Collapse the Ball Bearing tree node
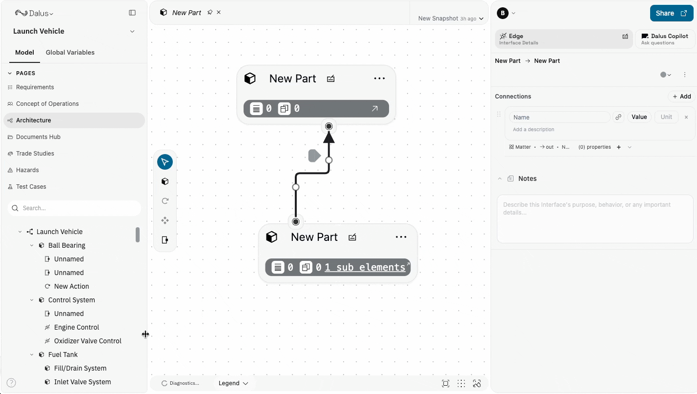Viewport: 697px width, 394px height. coord(32,245)
